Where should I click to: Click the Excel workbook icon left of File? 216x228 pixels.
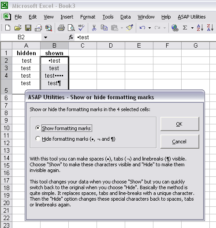click(7, 17)
